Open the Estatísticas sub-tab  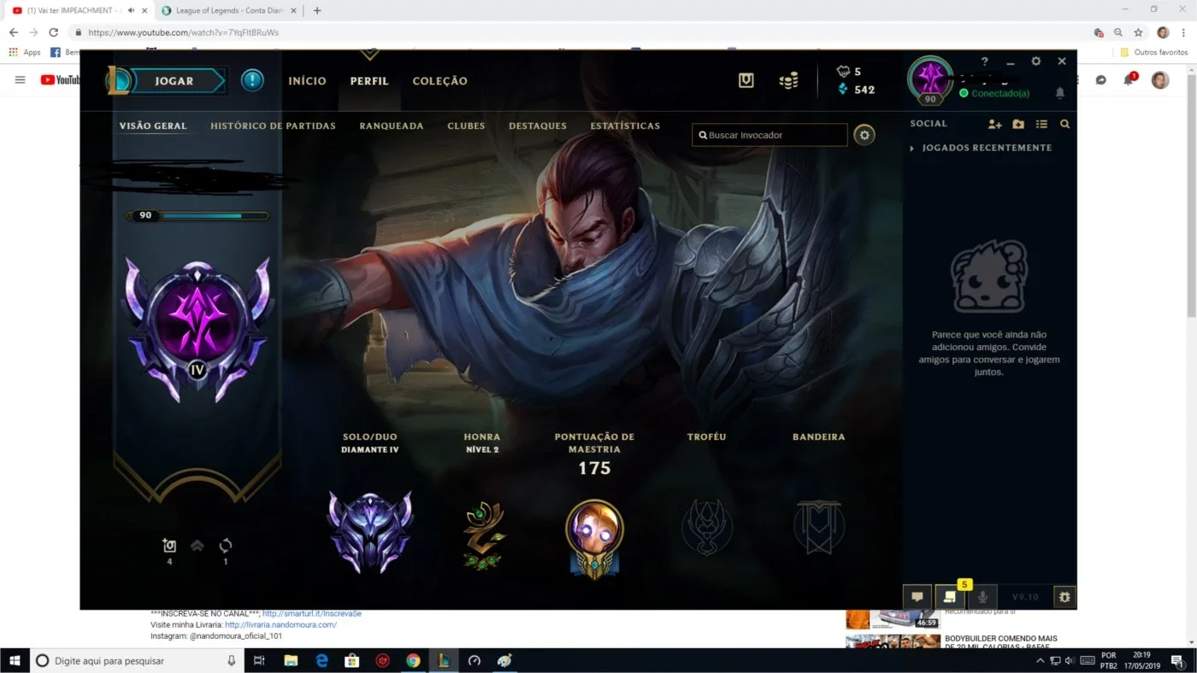(x=625, y=126)
